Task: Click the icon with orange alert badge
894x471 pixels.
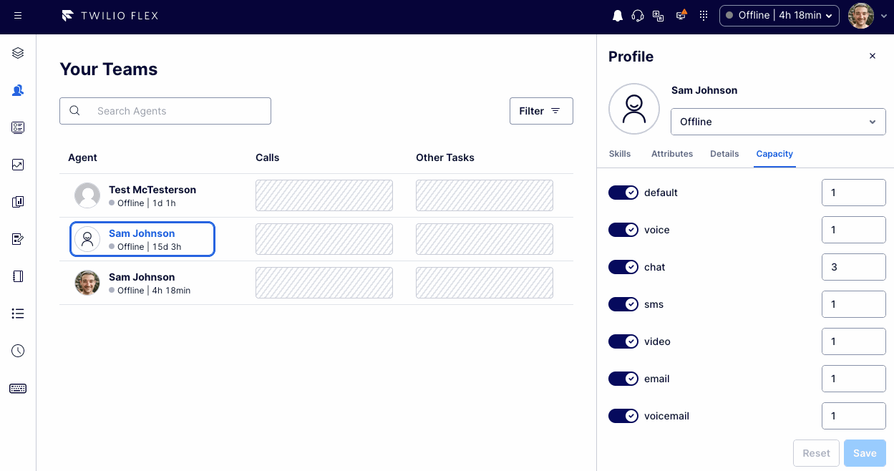Action: coord(681,15)
